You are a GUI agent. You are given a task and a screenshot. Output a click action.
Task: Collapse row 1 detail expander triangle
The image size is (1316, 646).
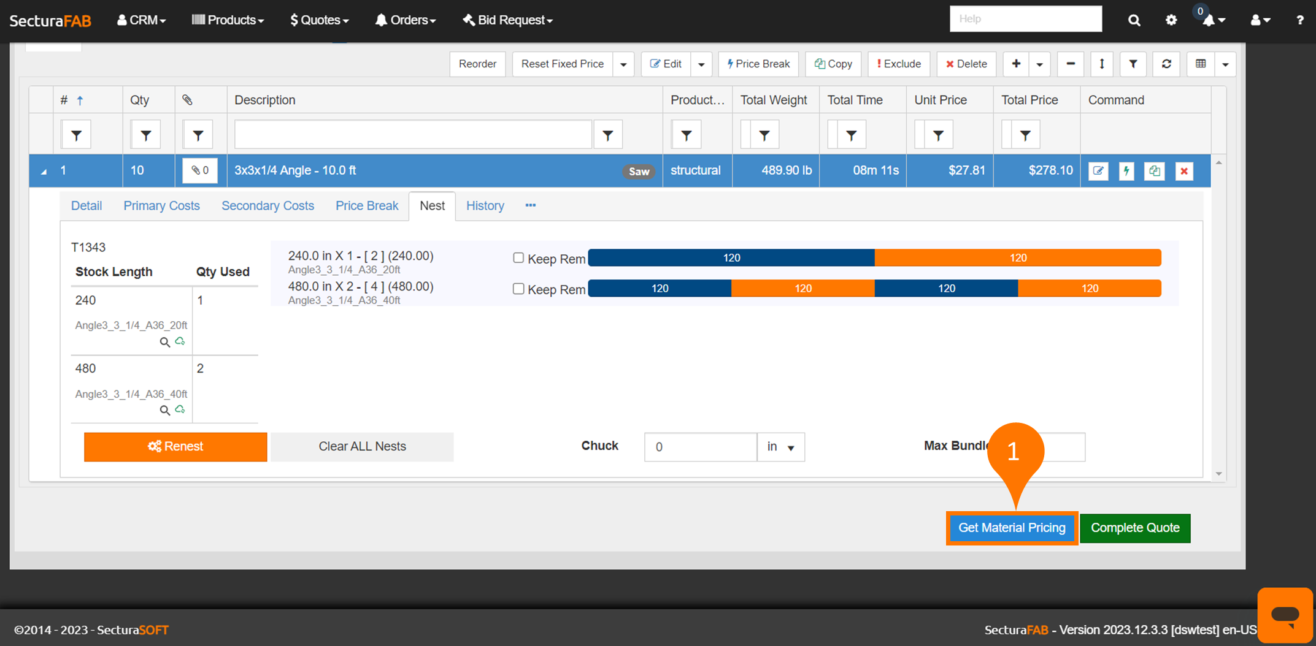44,172
